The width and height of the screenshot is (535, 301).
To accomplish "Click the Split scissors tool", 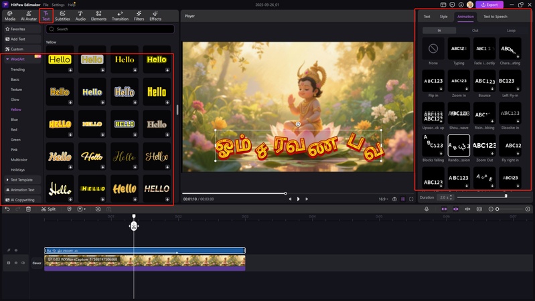I will [x=48, y=209].
